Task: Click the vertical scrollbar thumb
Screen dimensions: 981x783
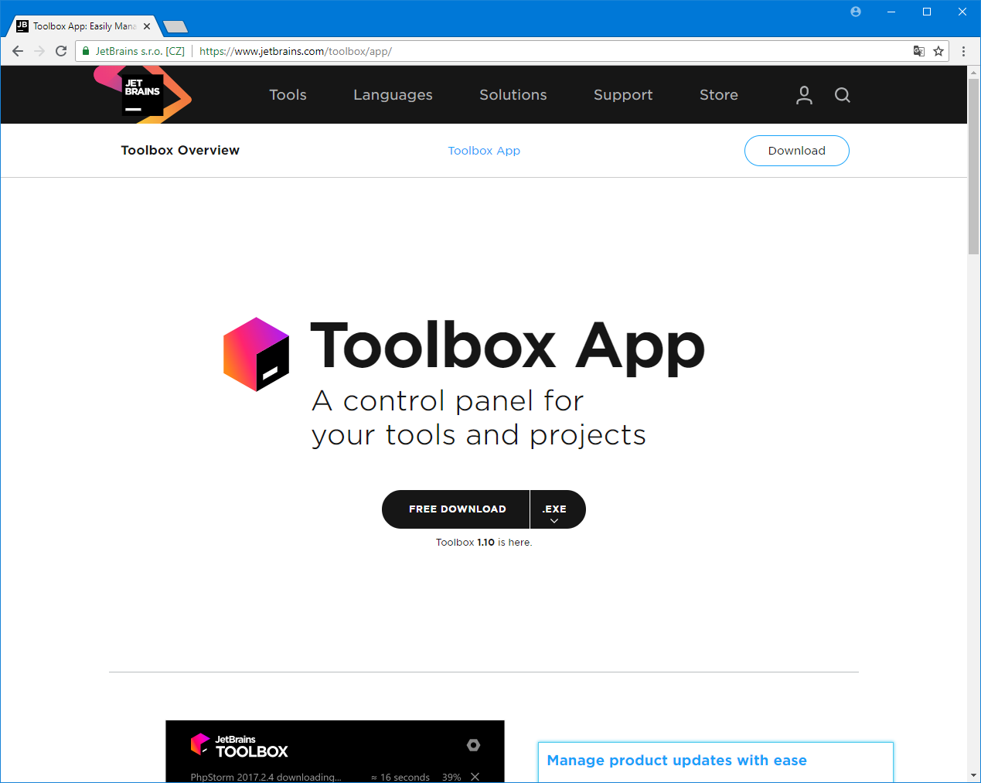Action: (x=973, y=166)
